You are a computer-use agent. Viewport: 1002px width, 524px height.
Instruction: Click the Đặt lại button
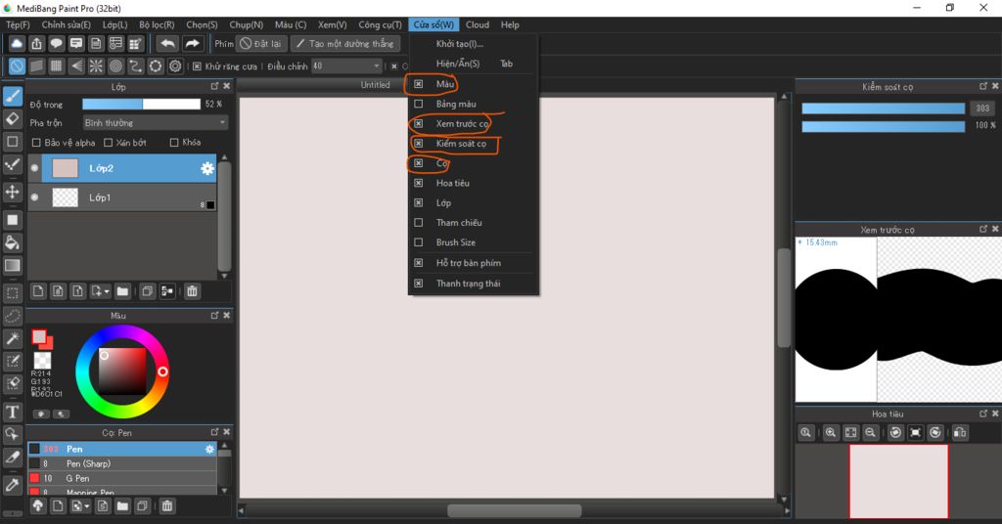pyautogui.click(x=260, y=43)
